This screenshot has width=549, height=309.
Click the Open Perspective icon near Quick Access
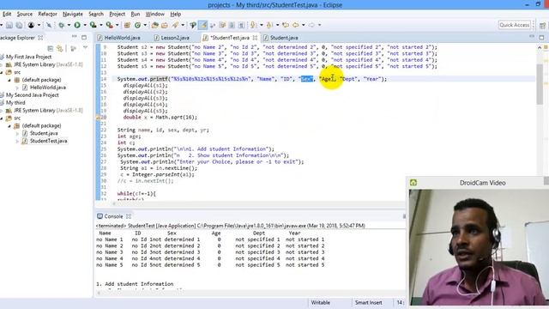point(542,25)
